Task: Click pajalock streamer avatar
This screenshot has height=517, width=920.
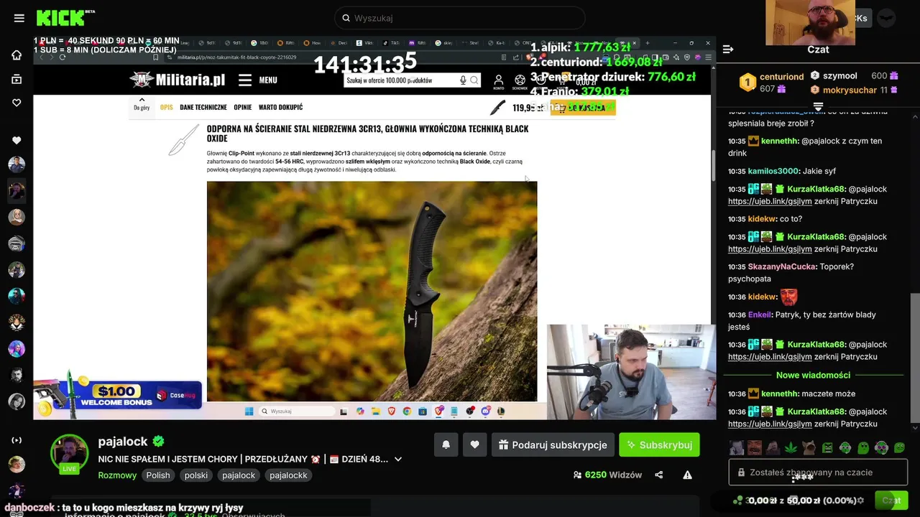Action: tap(69, 453)
